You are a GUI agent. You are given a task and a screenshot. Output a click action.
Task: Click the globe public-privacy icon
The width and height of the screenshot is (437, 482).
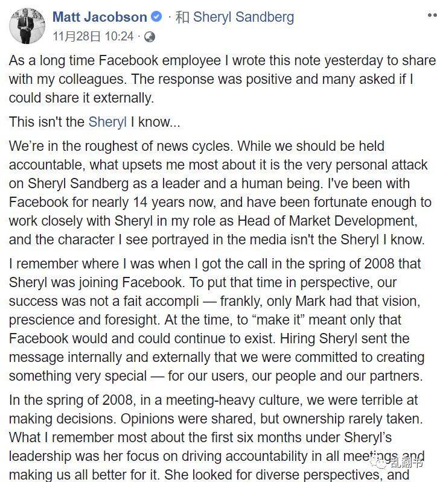click(150, 37)
